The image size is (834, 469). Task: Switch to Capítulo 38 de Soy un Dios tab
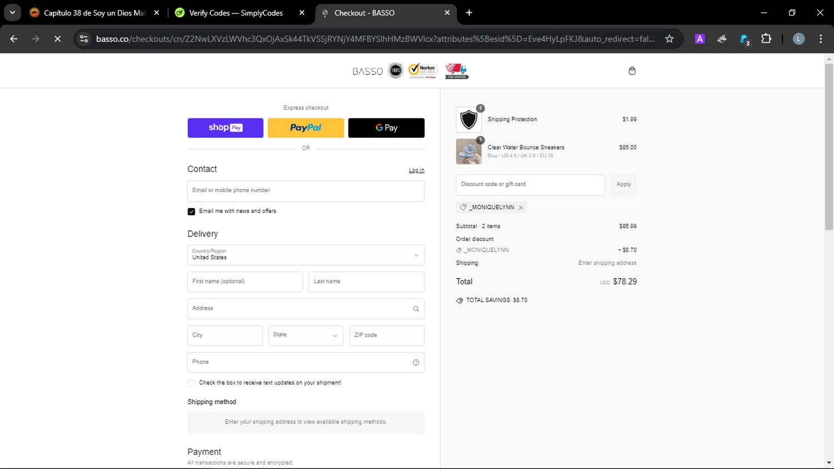pyautogui.click(x=95, y=13)
